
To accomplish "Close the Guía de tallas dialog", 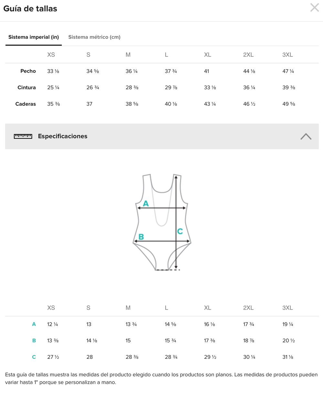I will coord(314,8).
